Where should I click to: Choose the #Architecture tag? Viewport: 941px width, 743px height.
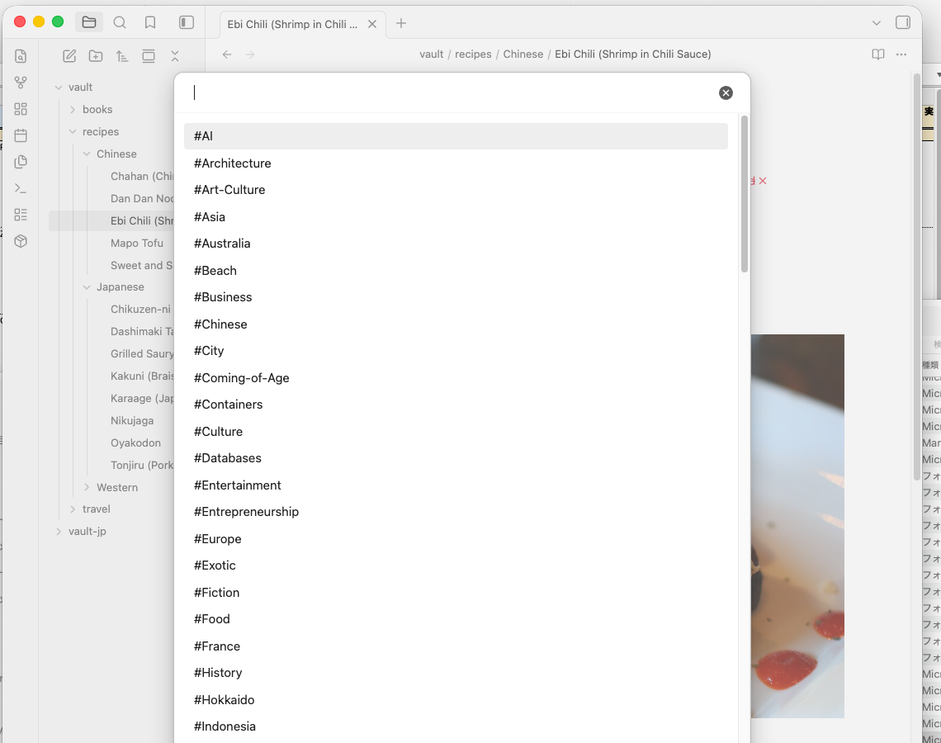point(456,163)
